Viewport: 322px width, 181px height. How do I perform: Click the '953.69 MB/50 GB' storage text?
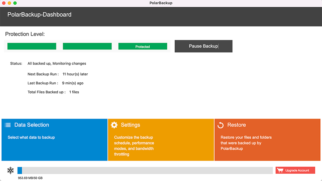click(x=30, y=178)
